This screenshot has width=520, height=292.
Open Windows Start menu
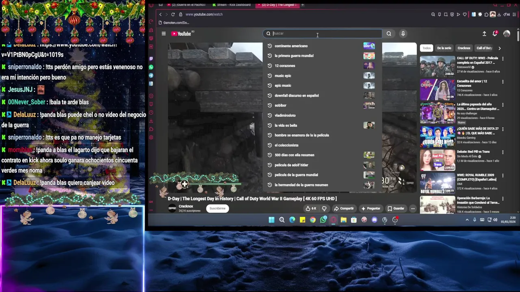(x=271, y=220)
